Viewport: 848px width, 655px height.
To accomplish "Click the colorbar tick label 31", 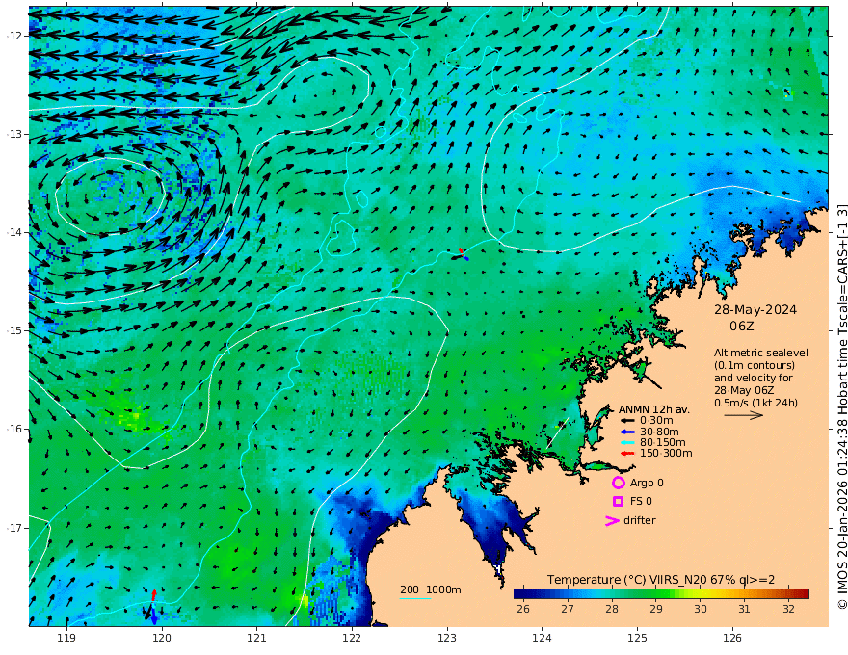I will tap(744, 609).
